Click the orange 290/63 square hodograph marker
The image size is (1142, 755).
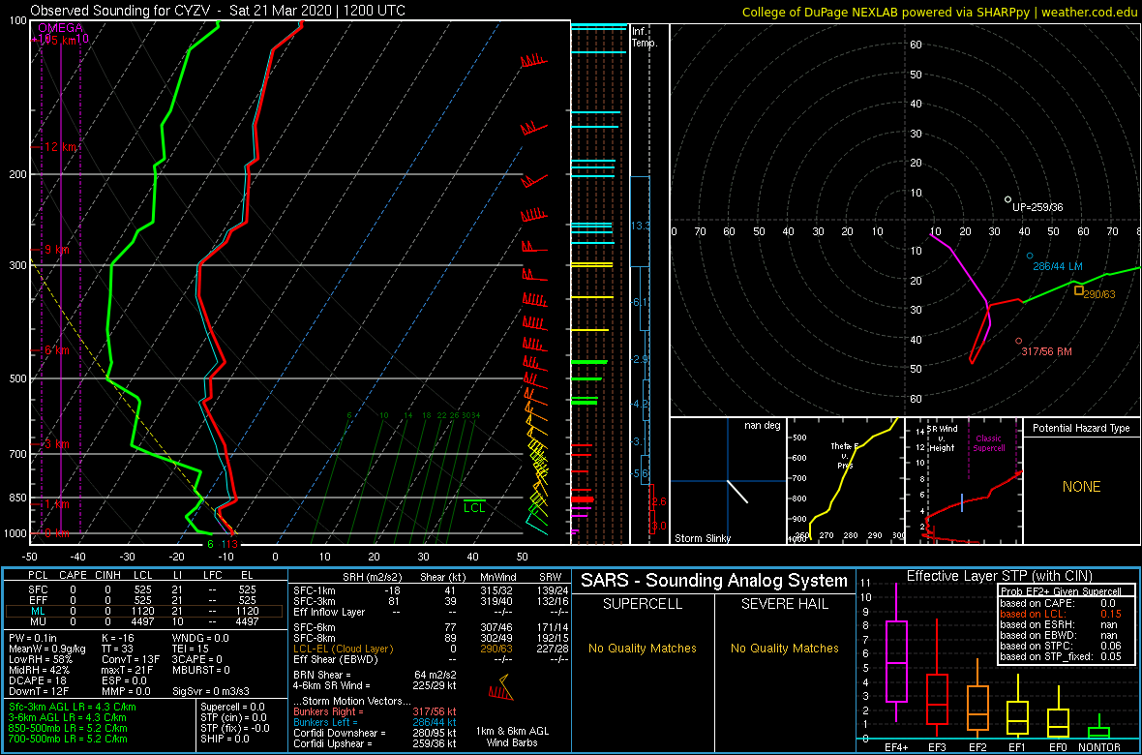(1079, 290)
